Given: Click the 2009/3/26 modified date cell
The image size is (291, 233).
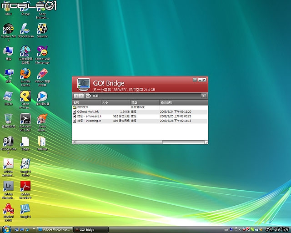Looking at the screenshot, I should [176, 121].
